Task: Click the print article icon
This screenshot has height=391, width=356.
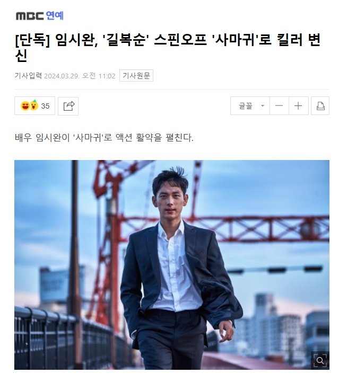Action: coord(320,106)
